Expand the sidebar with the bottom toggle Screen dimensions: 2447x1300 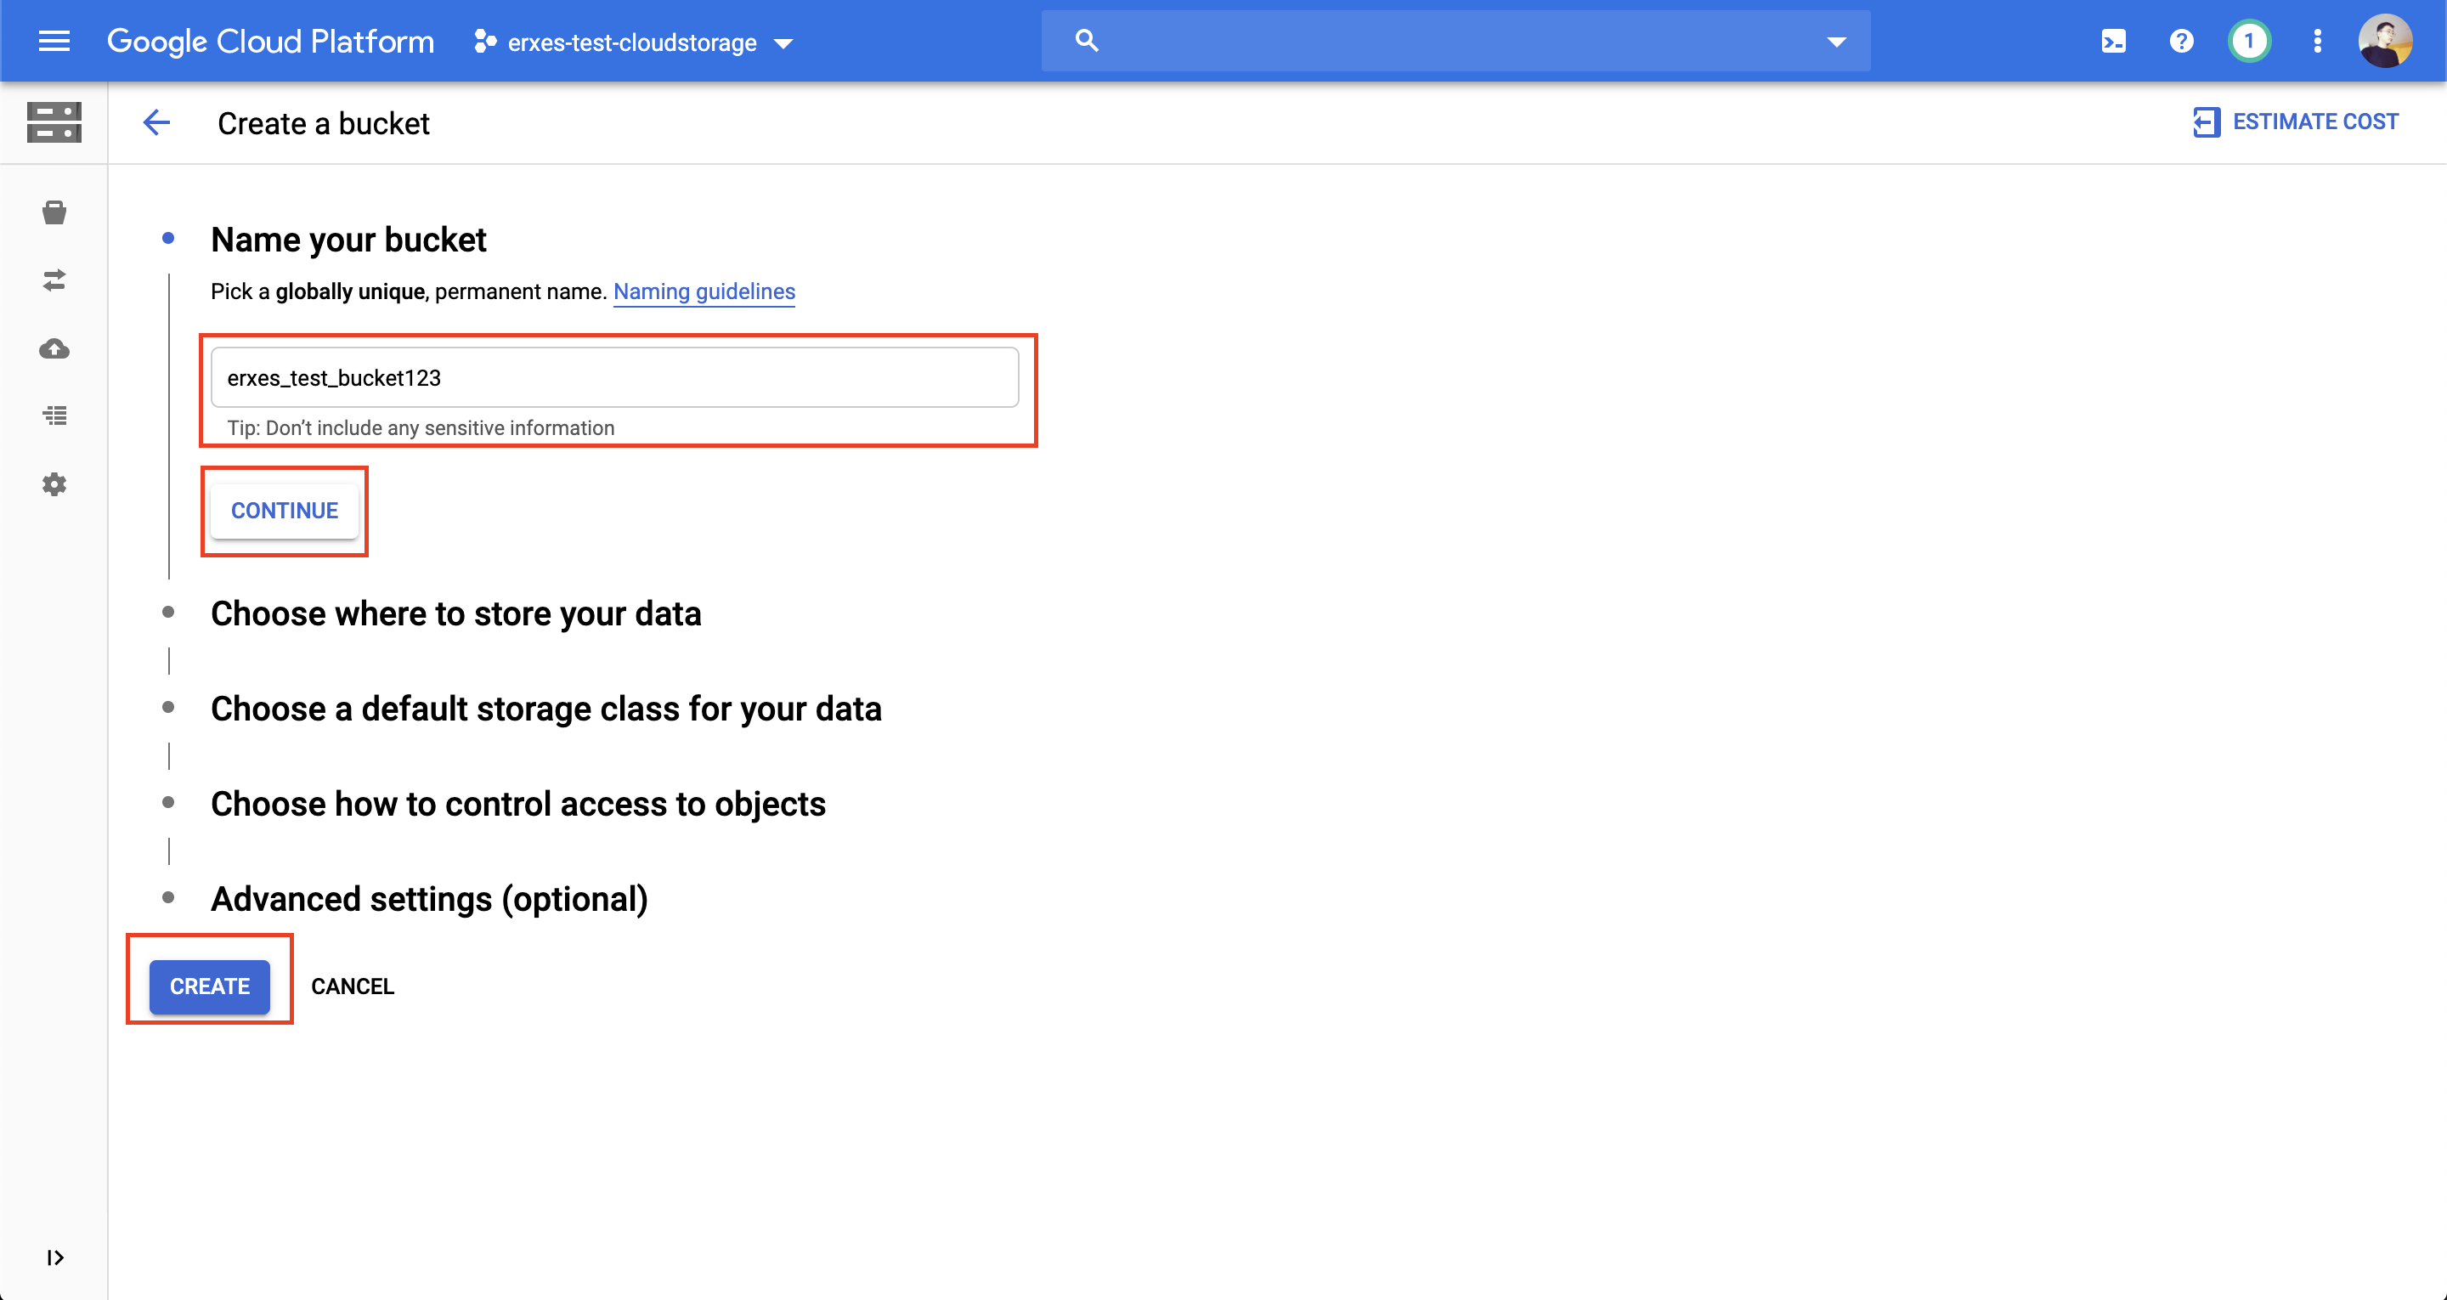point(54,1258)
